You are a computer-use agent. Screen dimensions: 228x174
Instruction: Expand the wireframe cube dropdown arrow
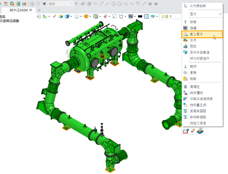(81, 16)
